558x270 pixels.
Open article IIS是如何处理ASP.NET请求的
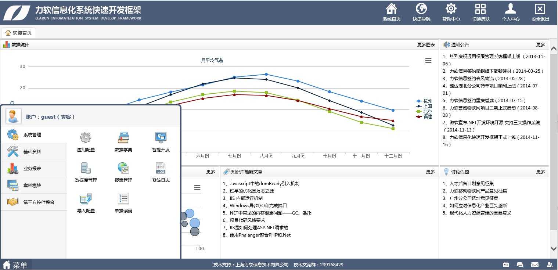[x=255, y=228]
